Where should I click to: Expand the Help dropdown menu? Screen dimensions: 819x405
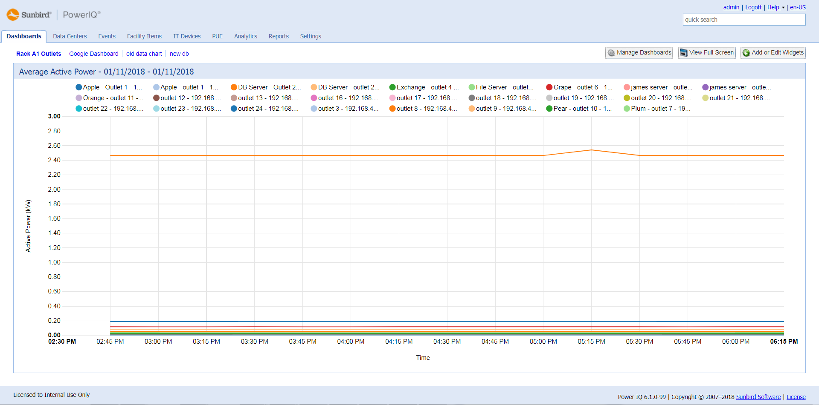[775, 7]
